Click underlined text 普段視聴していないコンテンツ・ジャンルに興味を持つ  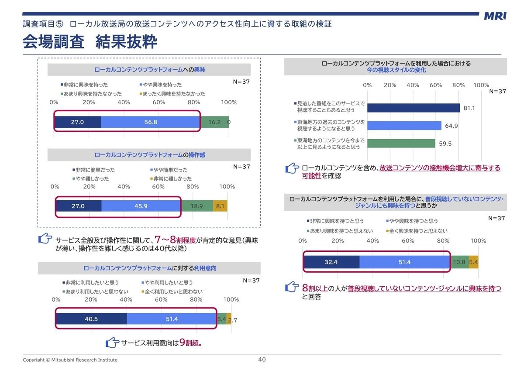pyautogui.click(x=424, y=288)
